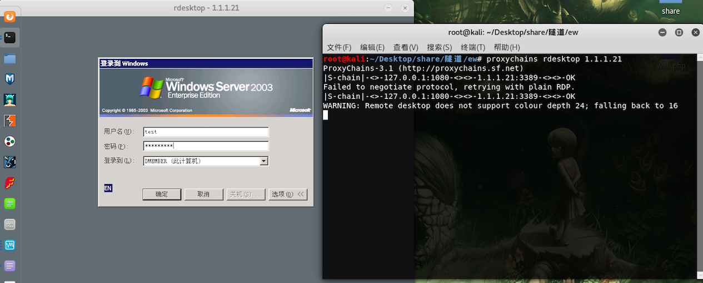Screen dimensions: 703x283
Task: Click the 密码 password field
Action: tap(206, 146)
